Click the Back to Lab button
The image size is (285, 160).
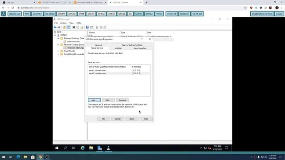(15, 14)
